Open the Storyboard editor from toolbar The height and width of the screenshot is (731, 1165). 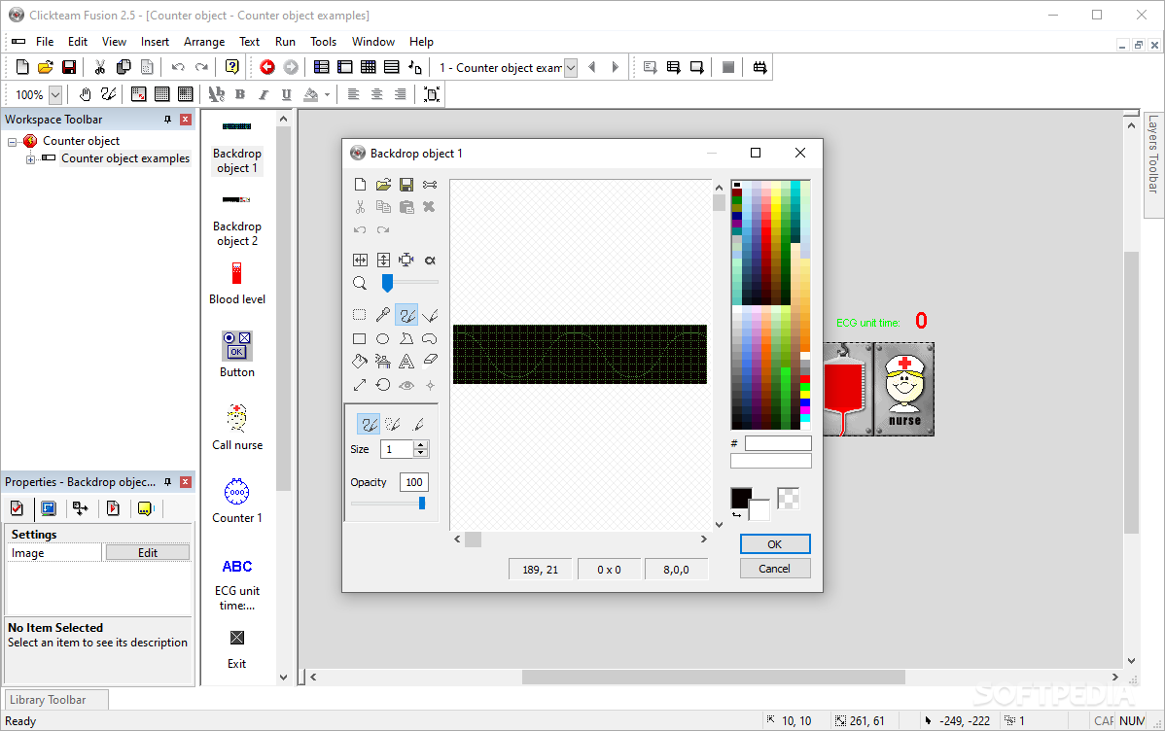coord(321,68)
